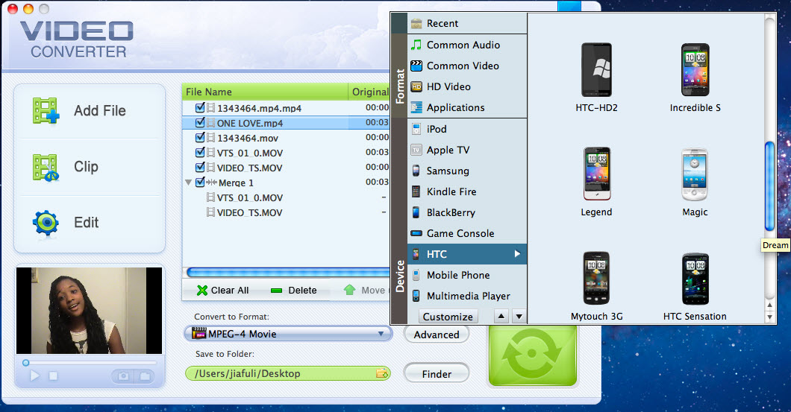Select the 1343464.mov file row
The height and width of the screenshot is (412, 791).
point(286,138)
